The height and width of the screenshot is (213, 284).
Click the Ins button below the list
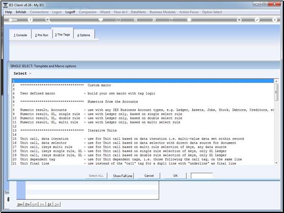pos(42,204)
